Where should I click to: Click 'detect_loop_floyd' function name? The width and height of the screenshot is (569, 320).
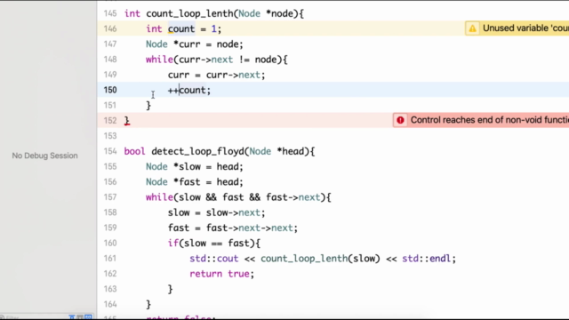coord(197,151)
